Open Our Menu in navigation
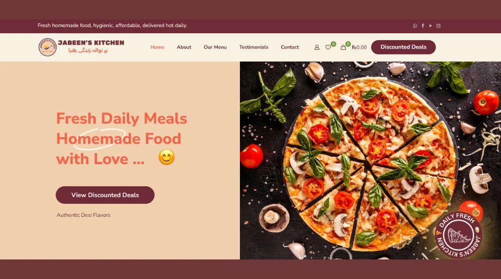The height and width of the screenshot is (279, 501). 215,47
